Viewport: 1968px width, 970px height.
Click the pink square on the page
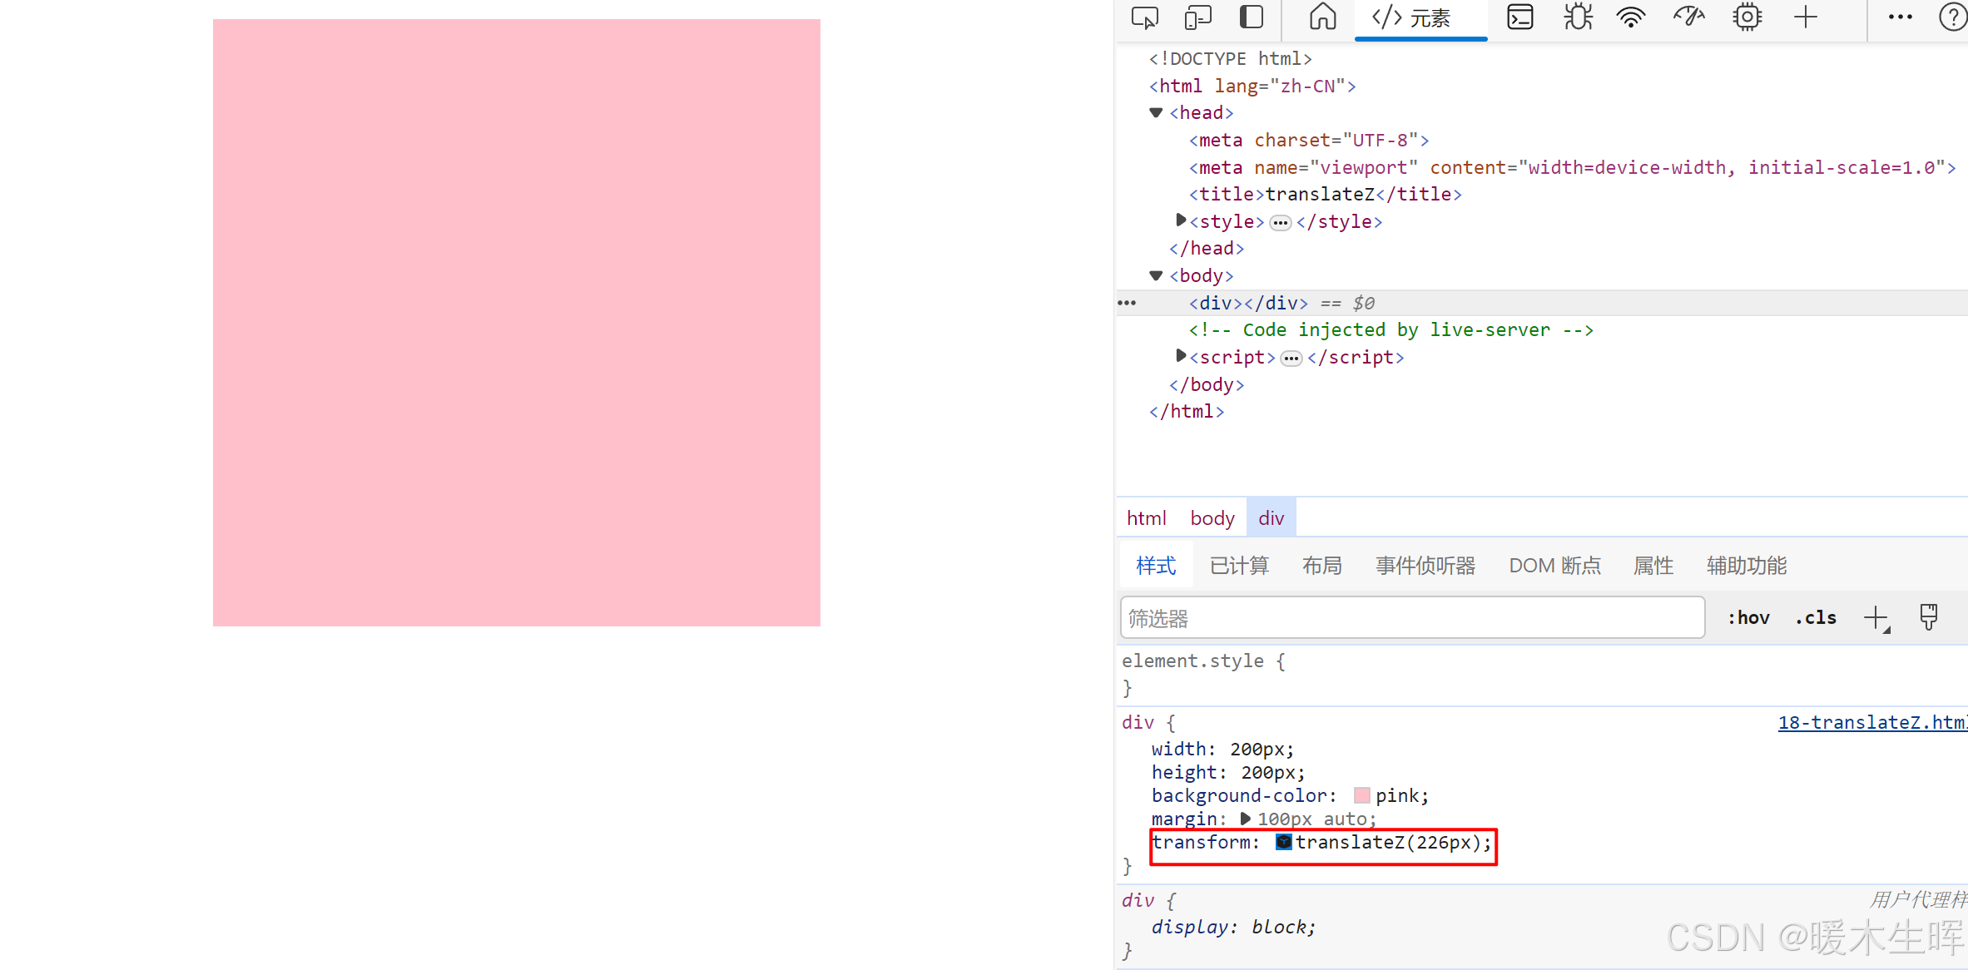click(x=516, y=323)
